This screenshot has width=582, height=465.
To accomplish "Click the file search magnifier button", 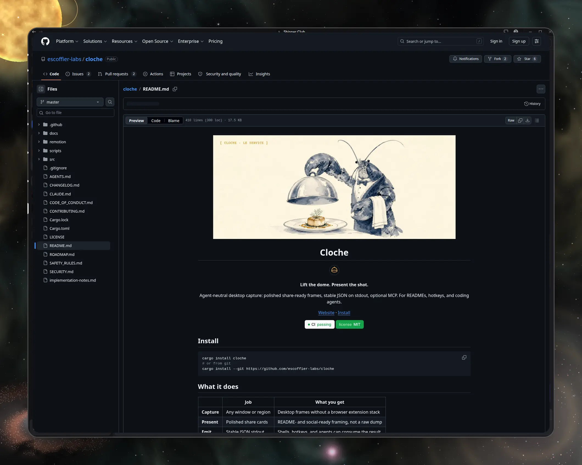I will 110,102.
